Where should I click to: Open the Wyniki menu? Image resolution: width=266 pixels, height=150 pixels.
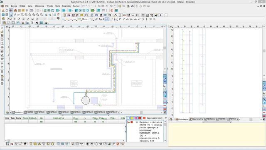click(50, 6)
